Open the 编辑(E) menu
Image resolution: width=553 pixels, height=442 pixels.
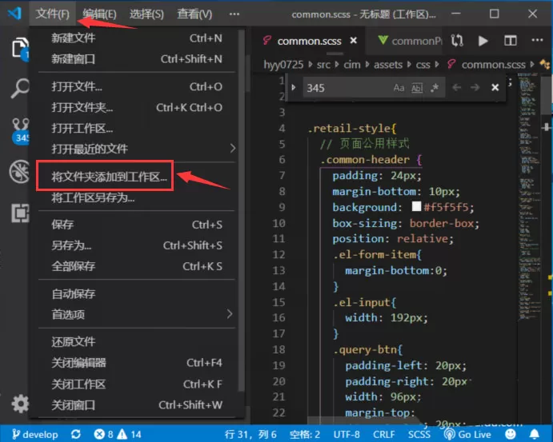[99, 14]
